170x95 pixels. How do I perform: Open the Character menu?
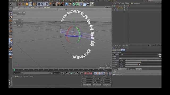point(77,1)
